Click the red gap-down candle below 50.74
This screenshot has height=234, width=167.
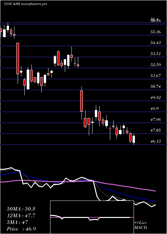pos(81,101)
